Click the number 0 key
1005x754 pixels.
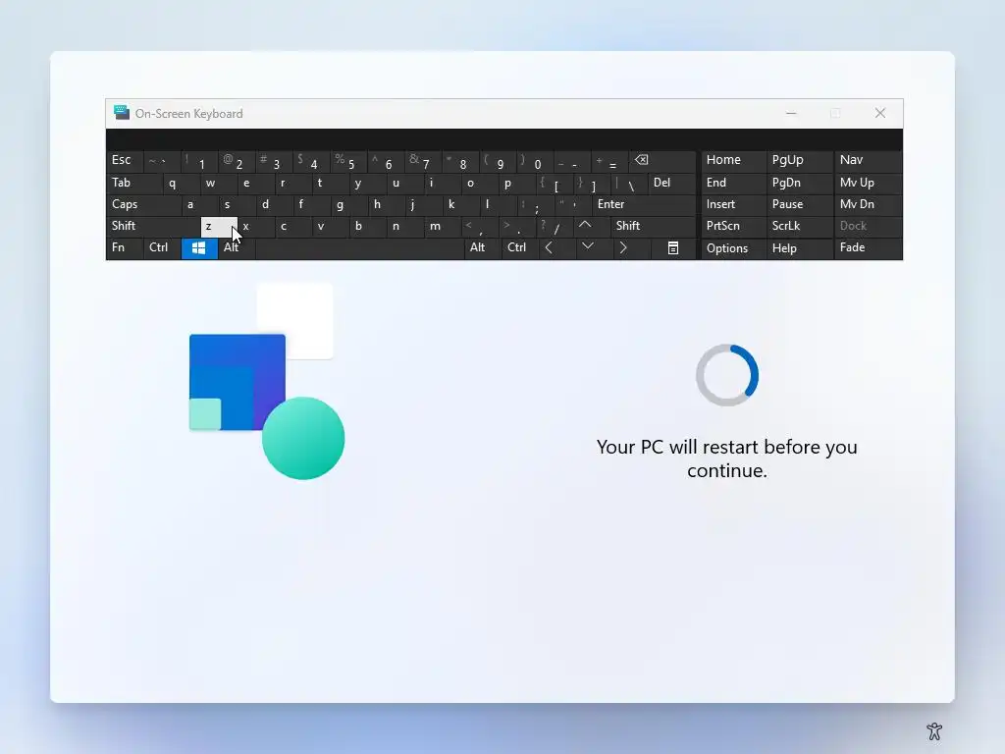[535, 162]
